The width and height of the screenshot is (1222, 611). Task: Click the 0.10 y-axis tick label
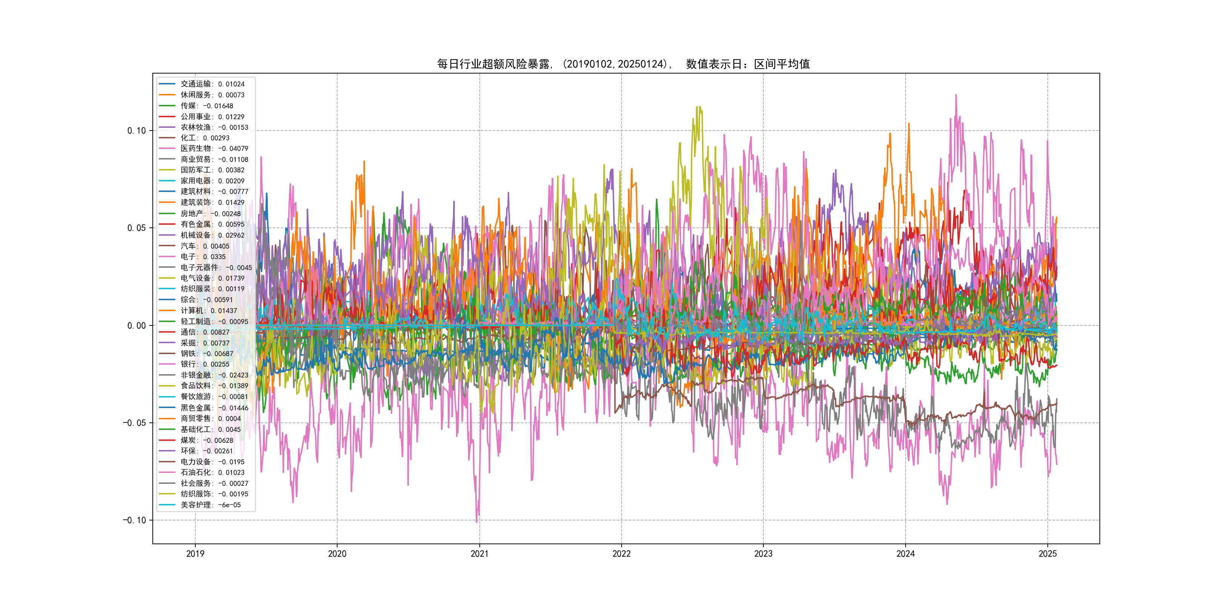pos(136,131)
